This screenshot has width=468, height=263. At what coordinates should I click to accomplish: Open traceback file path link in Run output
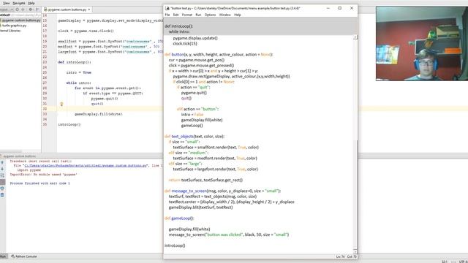click(86, 166)
